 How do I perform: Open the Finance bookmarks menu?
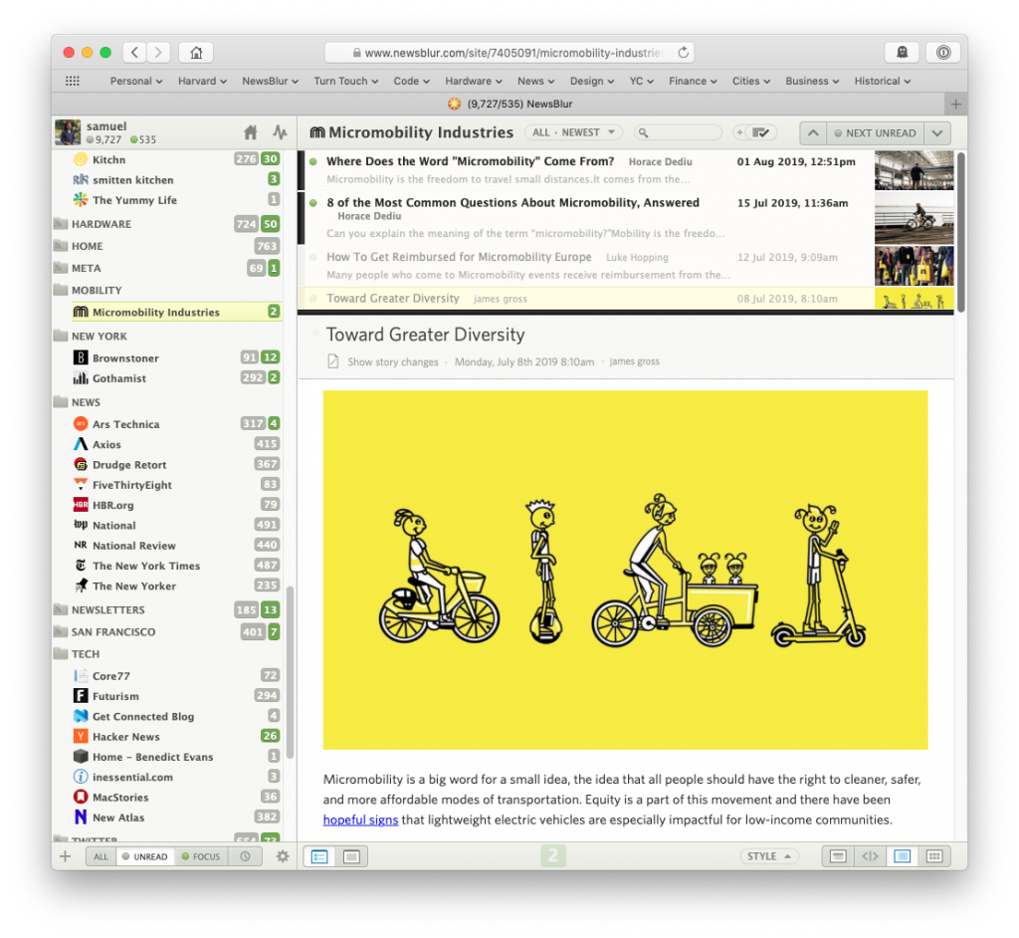693,81
